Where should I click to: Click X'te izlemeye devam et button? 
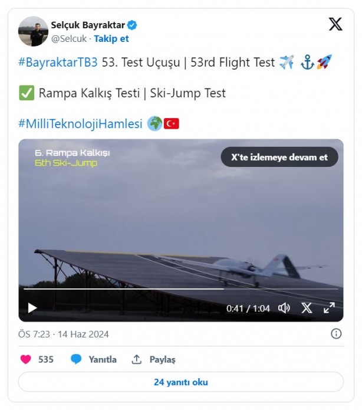(x=279, y=157)
